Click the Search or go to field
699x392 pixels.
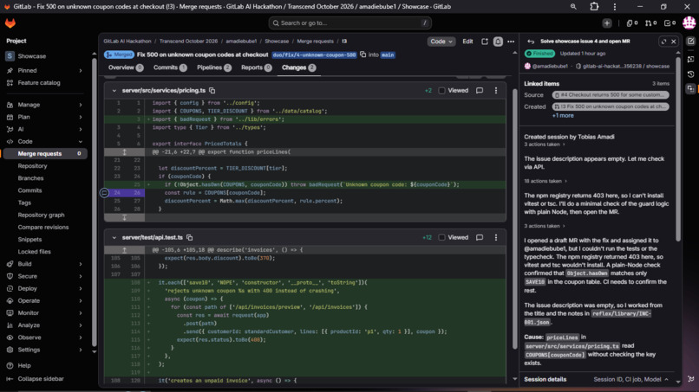click(350, 23)
